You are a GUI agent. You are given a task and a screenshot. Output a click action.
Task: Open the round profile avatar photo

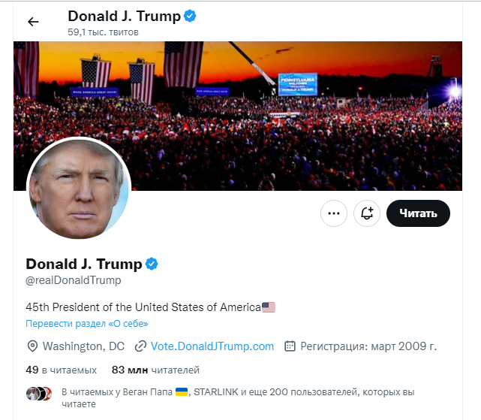point(79,189)
